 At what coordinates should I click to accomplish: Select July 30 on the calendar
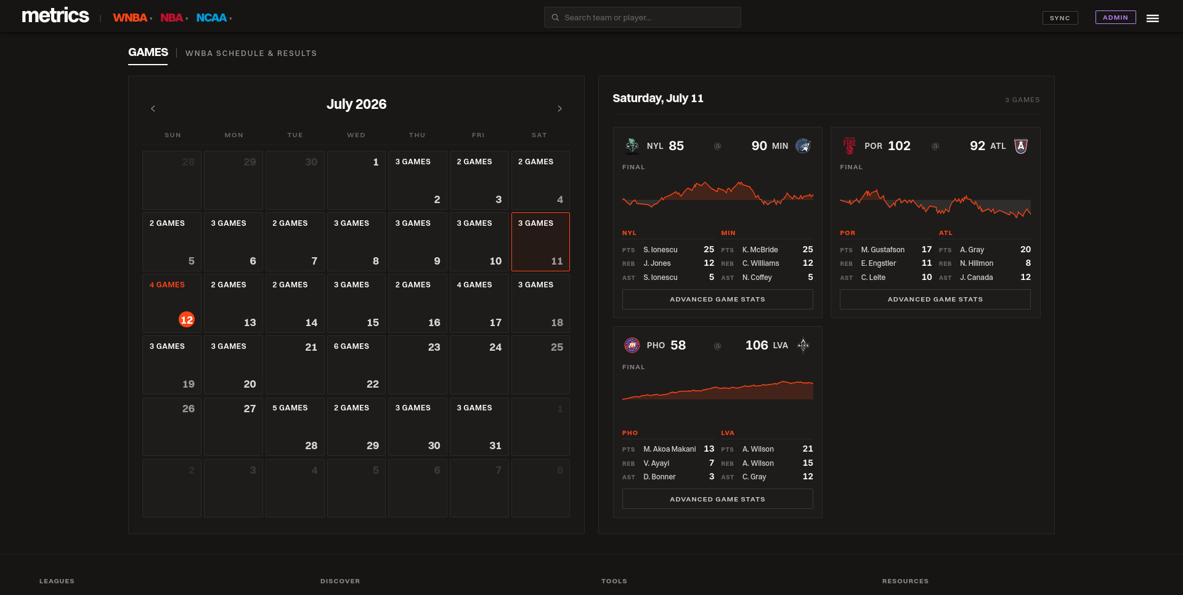(x=417, y=426)
